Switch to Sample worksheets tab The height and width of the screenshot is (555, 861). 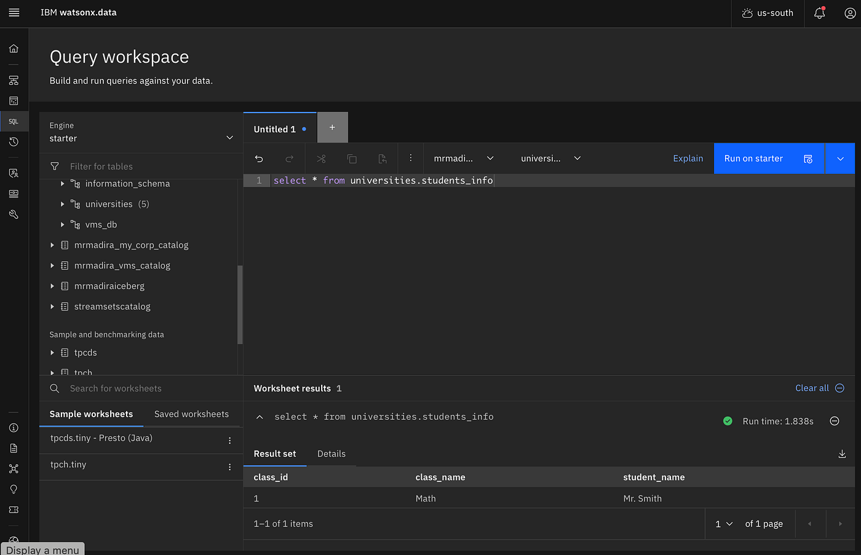pyautogui.click(x=91, y=414)
